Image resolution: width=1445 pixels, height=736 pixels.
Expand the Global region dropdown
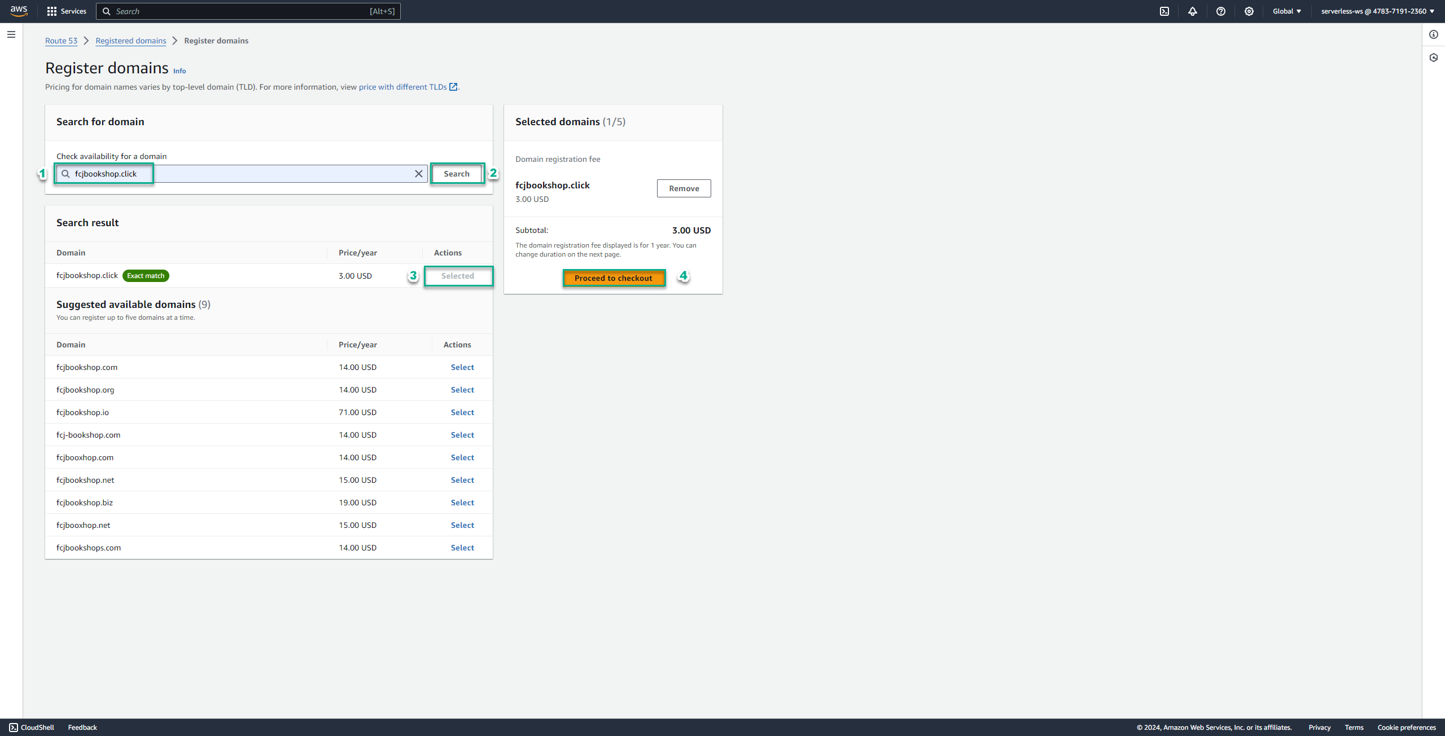[1287, 11]
